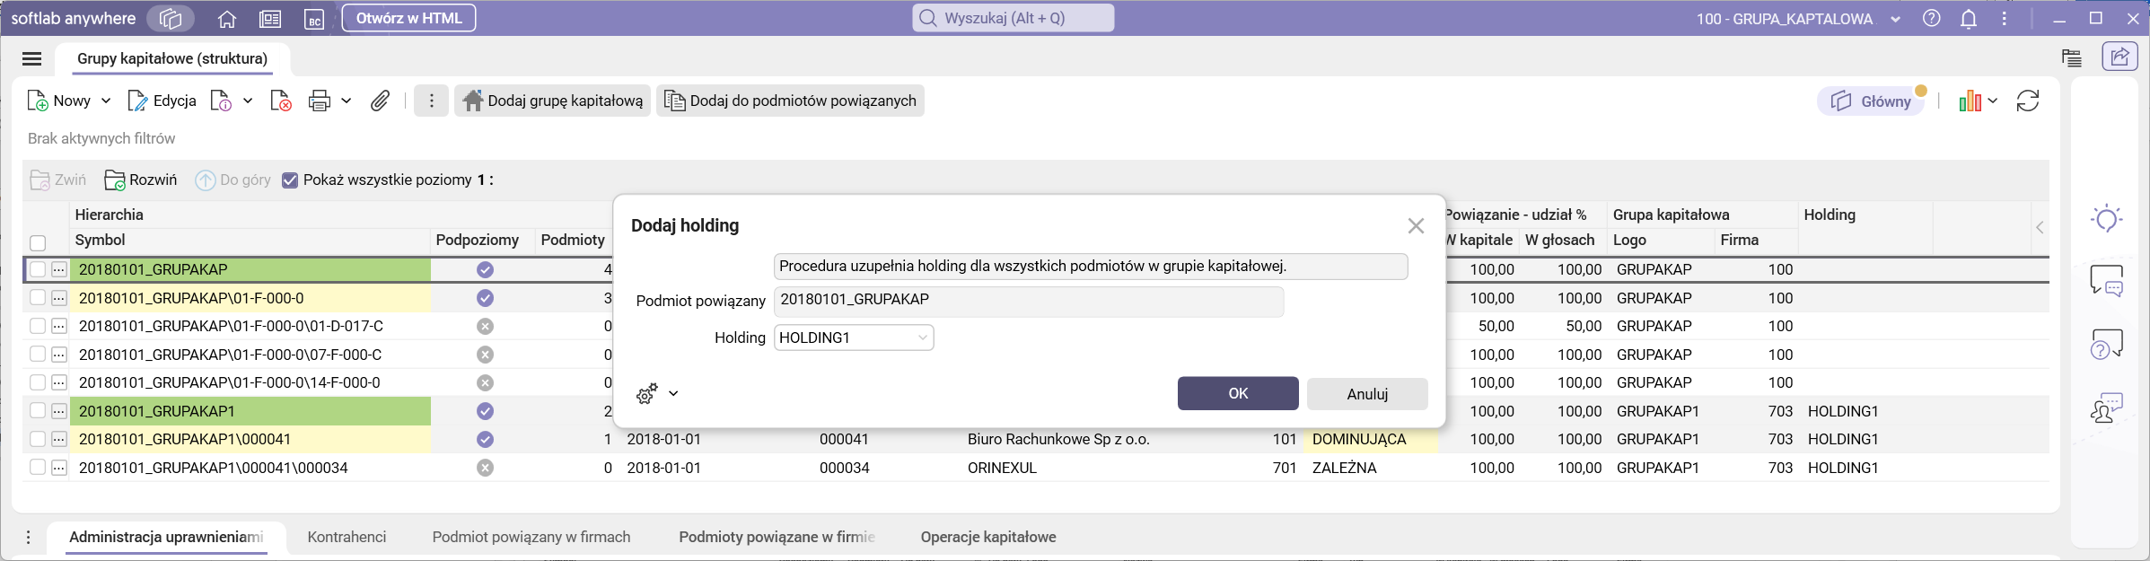Click the softlab cube windows icon
The image size is (2150, 561).
(x=171, y=19)
